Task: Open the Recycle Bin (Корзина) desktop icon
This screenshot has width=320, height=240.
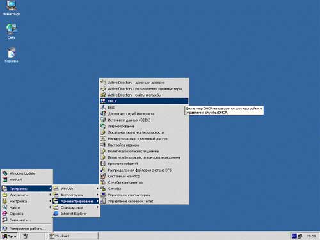Action: click(12, 52)
